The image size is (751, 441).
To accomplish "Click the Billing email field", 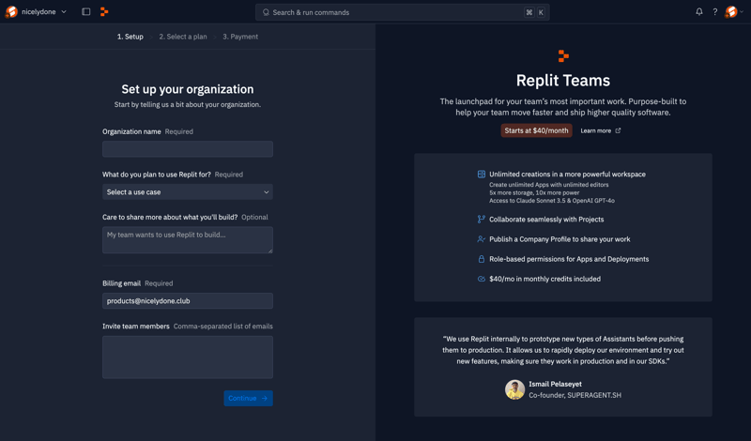I will click(x=188, y=300).
